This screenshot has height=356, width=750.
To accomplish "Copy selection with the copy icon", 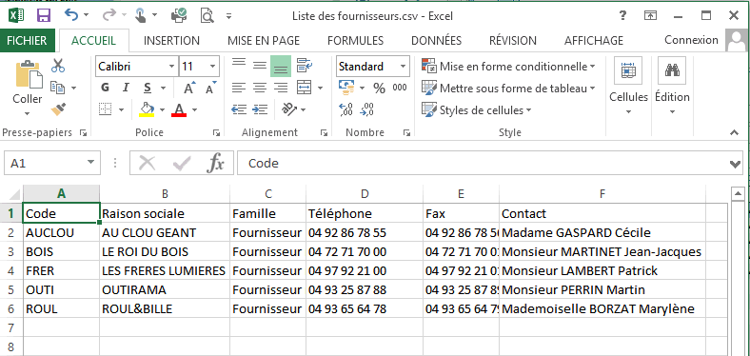I will pyautogui.click(x=58, y=88).
